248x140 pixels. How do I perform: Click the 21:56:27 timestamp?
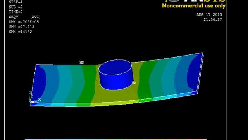[x=213, y=19]
